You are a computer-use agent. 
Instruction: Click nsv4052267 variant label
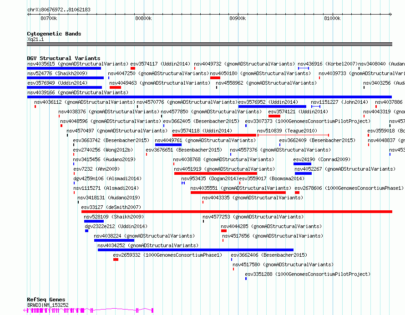(345, 169)
